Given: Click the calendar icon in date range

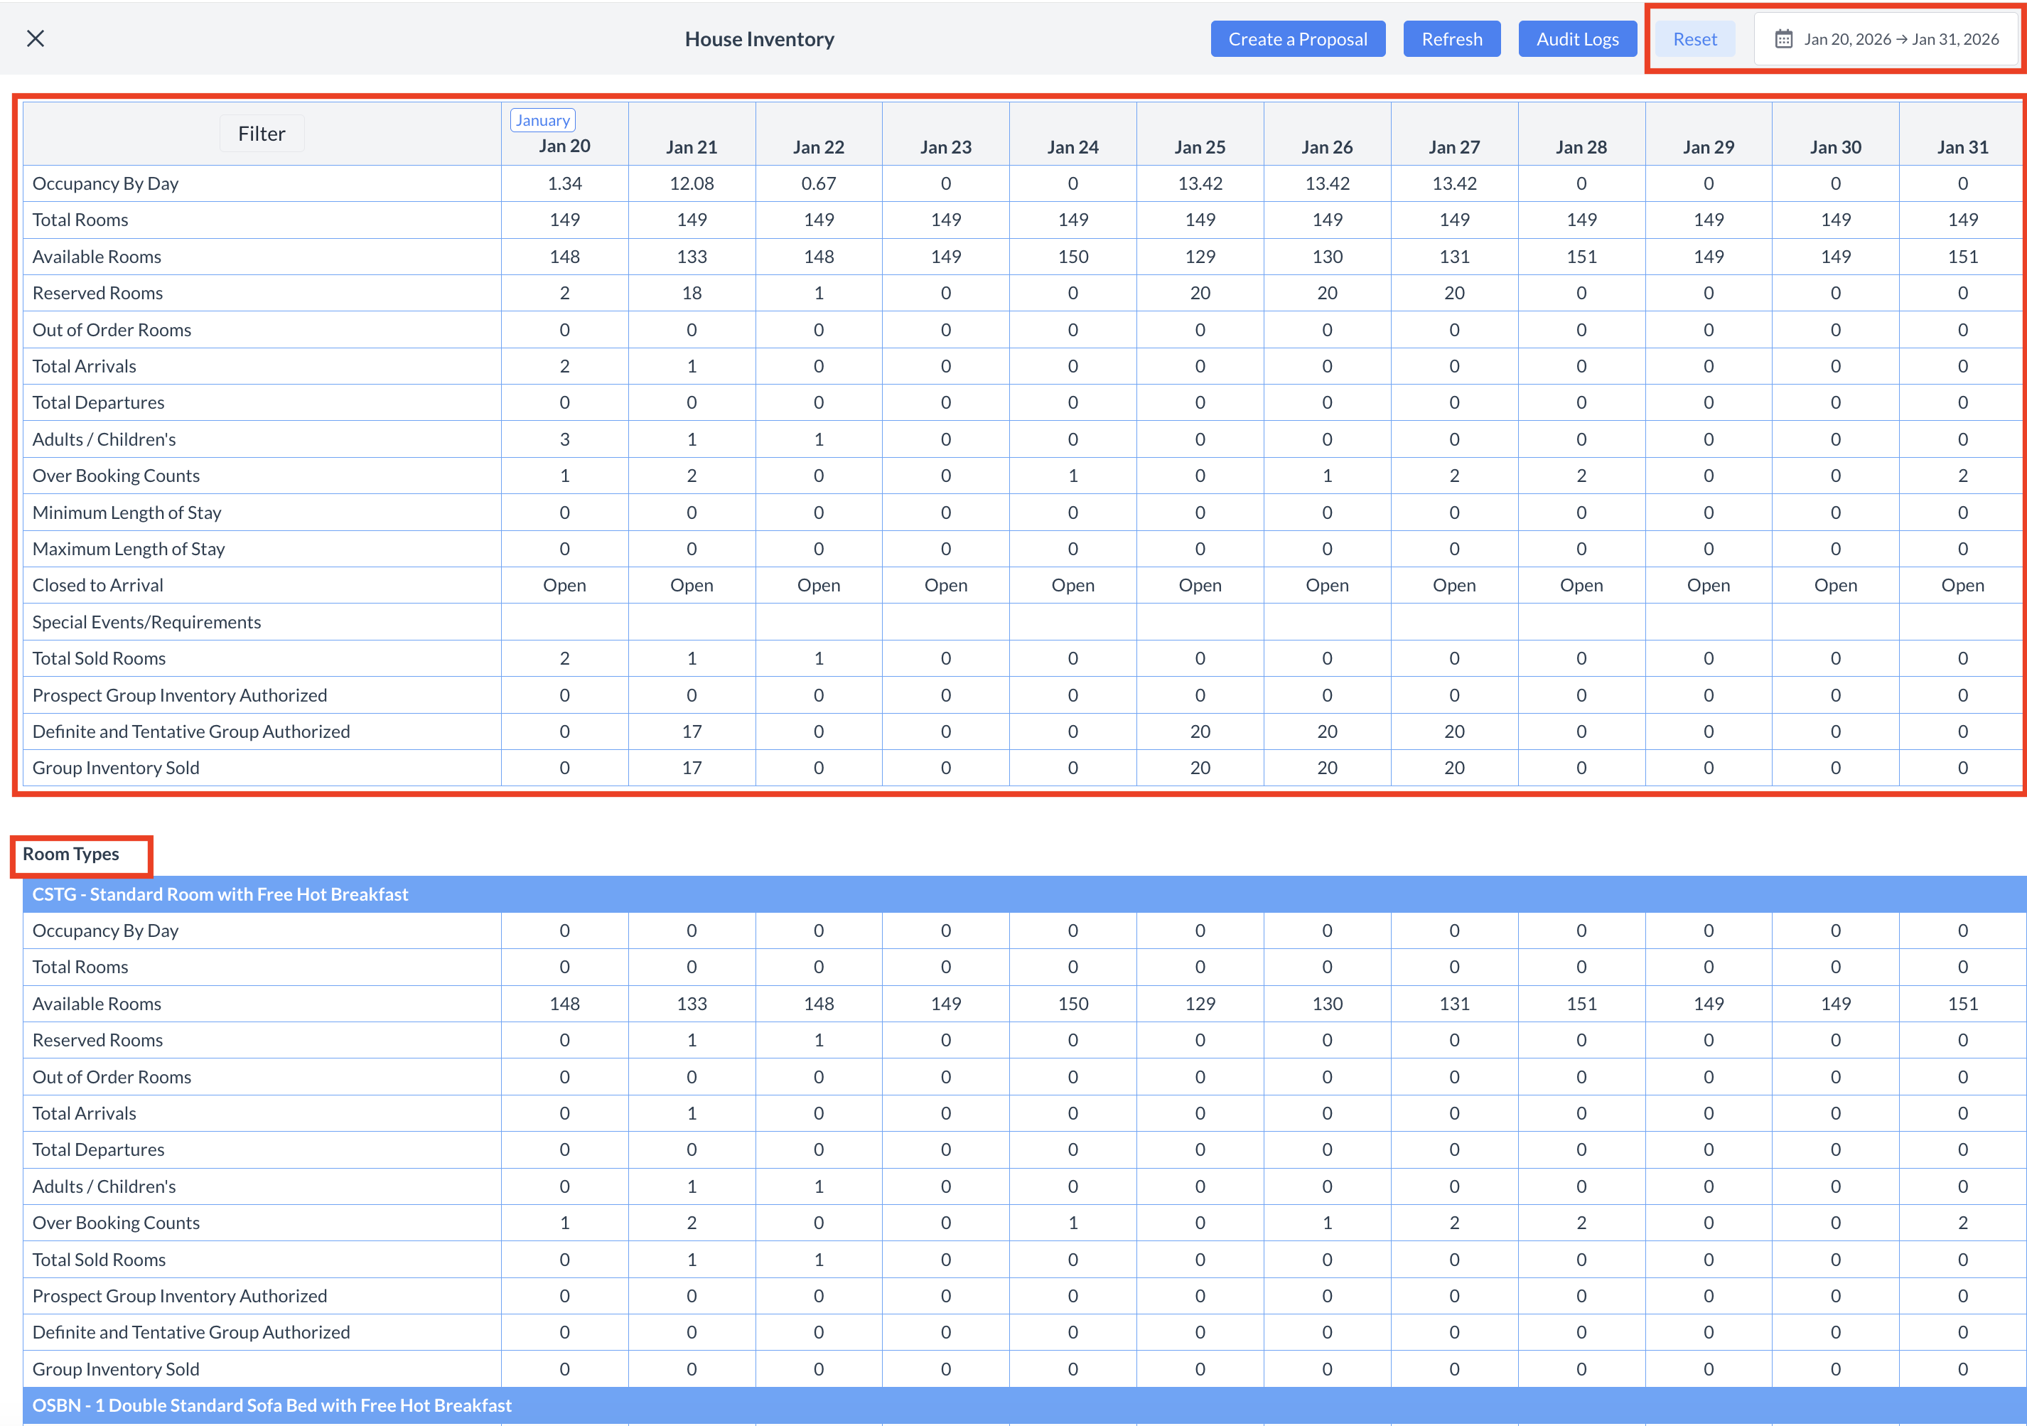Looking at the screenshot, I should (1783, 39).
